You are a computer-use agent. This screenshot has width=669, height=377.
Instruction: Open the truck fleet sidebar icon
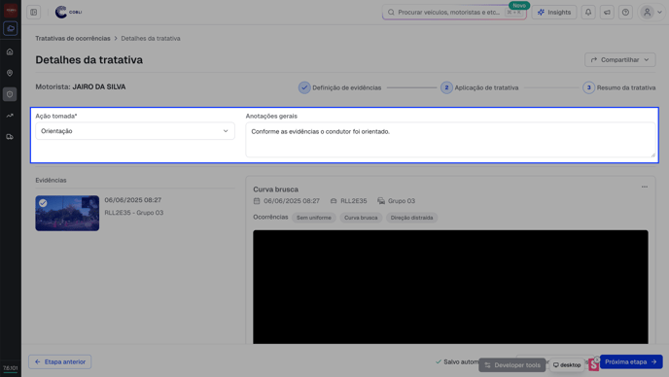[10, 137]
